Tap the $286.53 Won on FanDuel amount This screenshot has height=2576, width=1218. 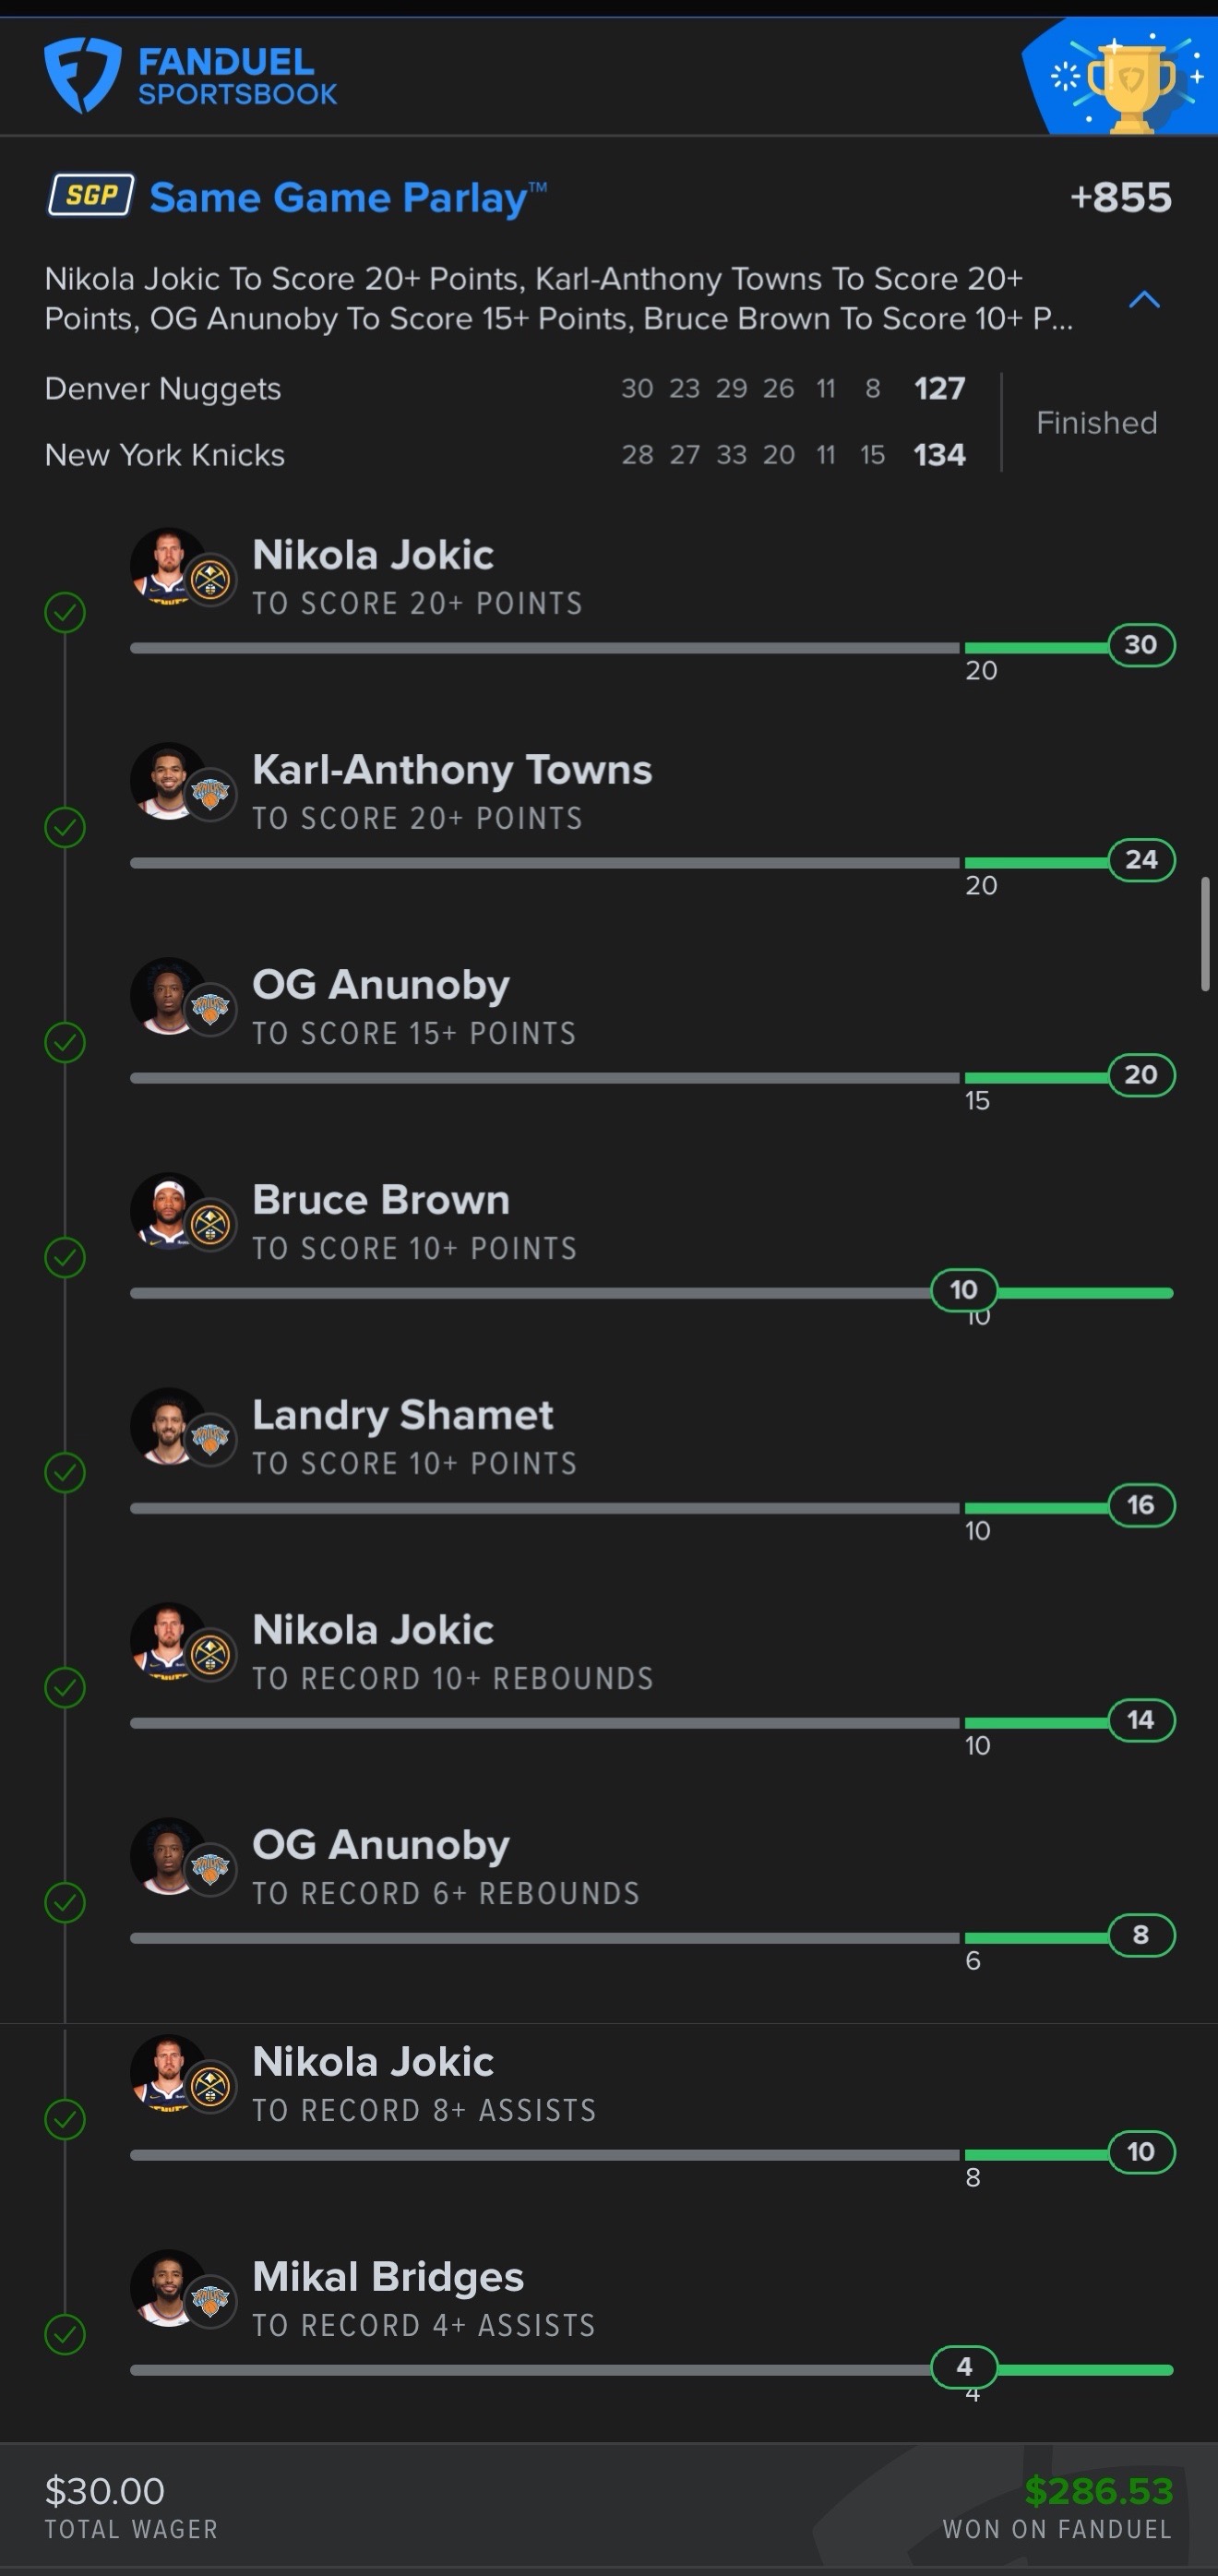click(x=1098, y=2491)
